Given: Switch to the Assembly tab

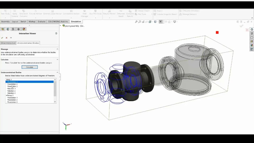Looking at the screenshot, I should click(5, 21).
